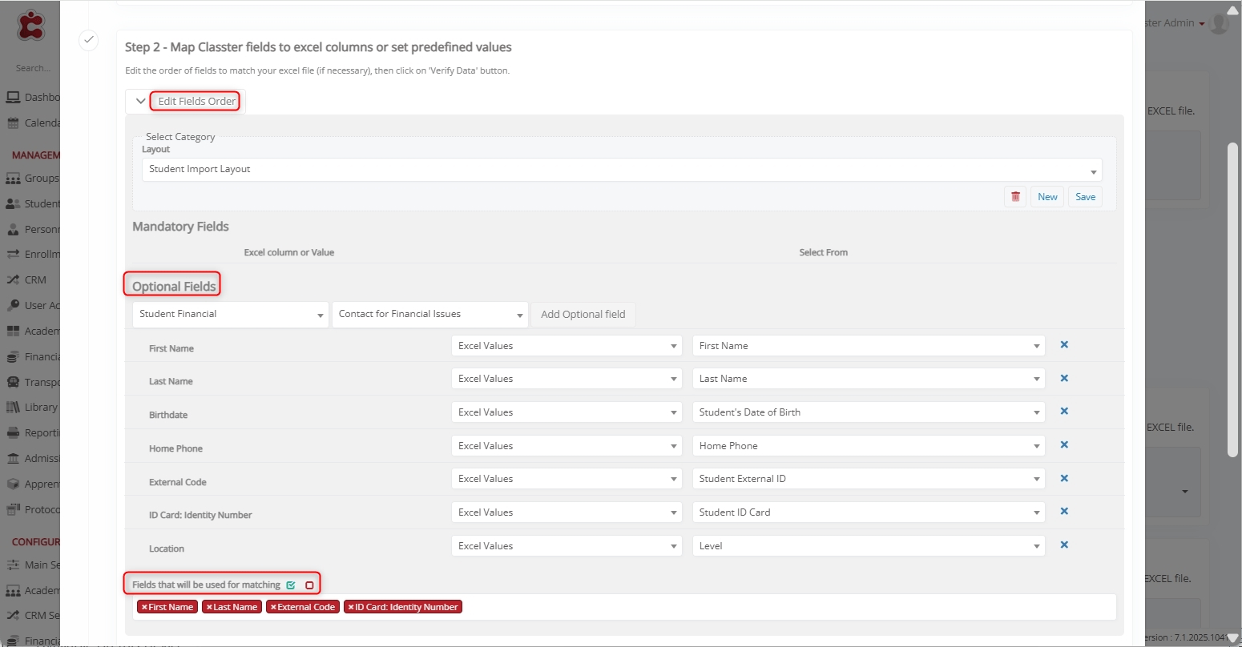
Task: Remove External Code tag from matching fields
Action: coord(273,608)
